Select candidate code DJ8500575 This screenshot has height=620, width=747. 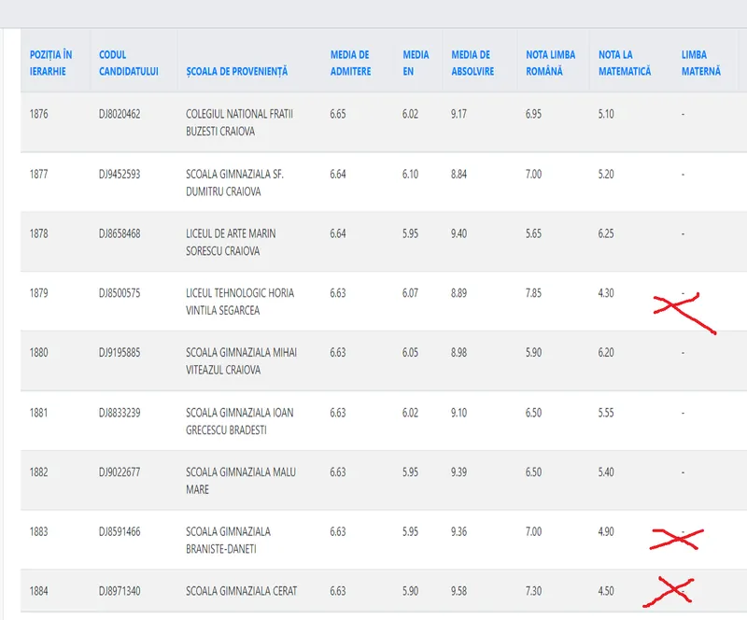[x=120, y=293]
